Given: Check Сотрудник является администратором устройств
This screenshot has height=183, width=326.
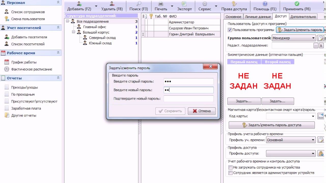Looking at the screenshot, I should [x=230, y=173].
